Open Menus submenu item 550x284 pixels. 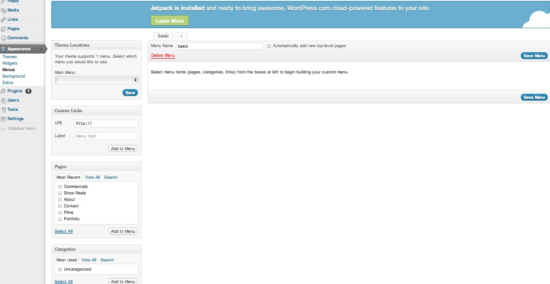click(8, 70)
